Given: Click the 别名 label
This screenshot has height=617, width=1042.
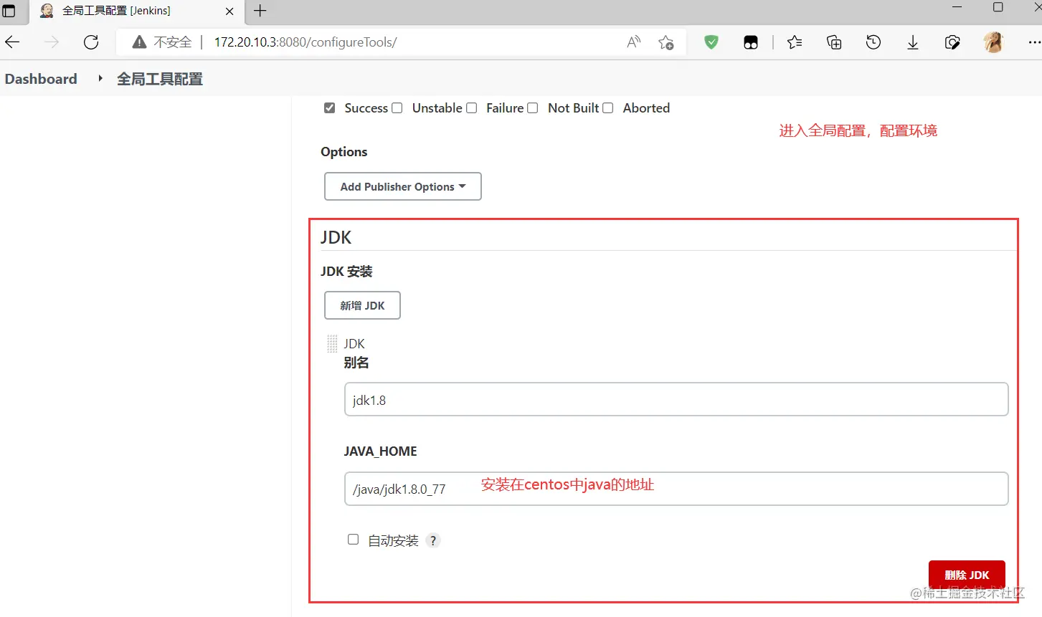Looking at the screenshot, I should 356,363.
